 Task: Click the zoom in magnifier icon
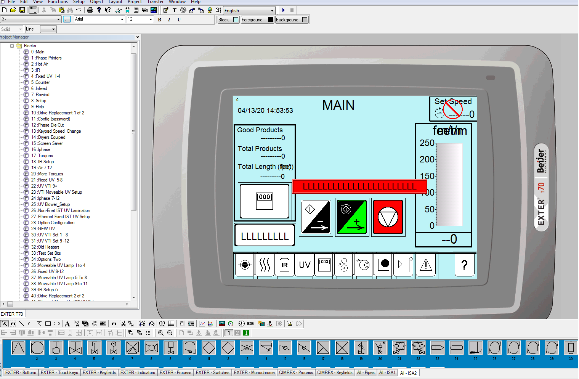coord(161,333)
